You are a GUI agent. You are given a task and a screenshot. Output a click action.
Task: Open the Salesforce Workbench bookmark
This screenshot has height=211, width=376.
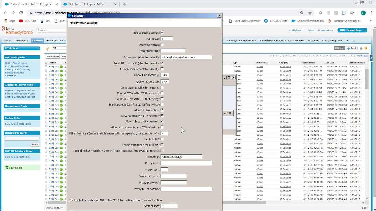coord(308,21)
